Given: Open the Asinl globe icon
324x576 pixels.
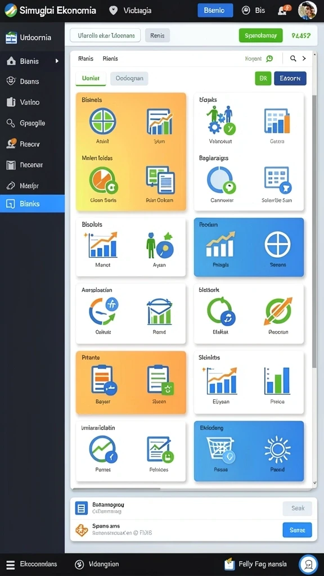Looking at the screenshot, I should tap(102, 121).
